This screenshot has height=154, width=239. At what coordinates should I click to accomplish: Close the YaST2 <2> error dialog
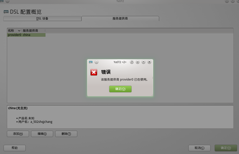(x=150, y=62)
